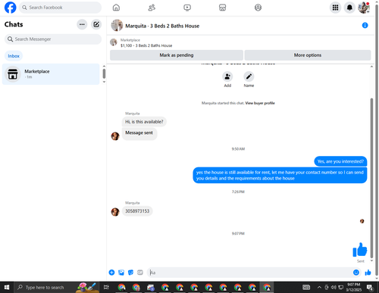Open the notifications bell
The width and height of the screenshot is (379, 293).
click(349, 8)
